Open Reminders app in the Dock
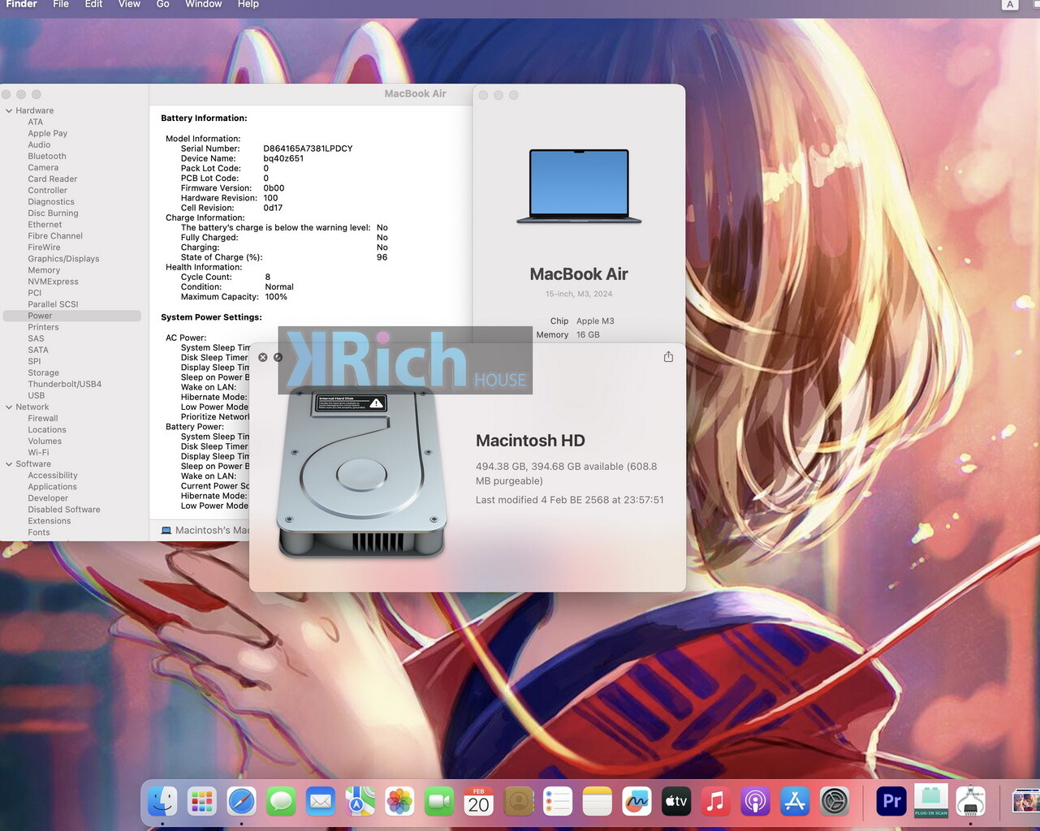The width and height of the screenshot is (1040, 831). tap(558, 802)
